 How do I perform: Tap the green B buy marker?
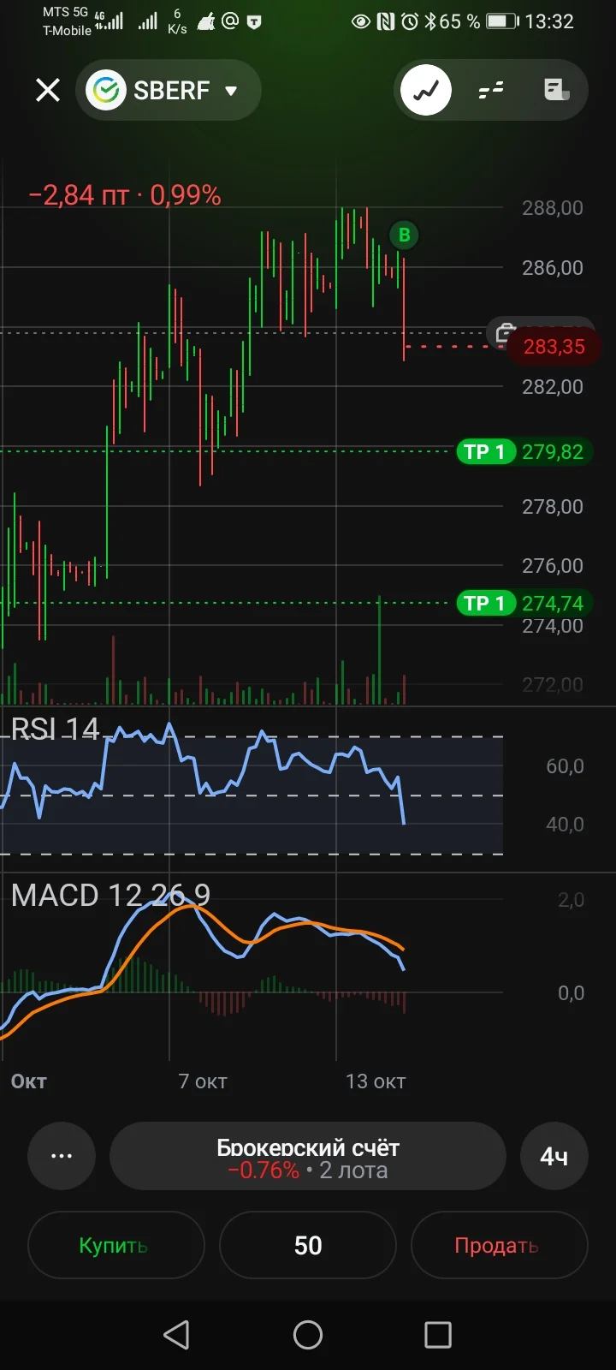click(405, 235)
